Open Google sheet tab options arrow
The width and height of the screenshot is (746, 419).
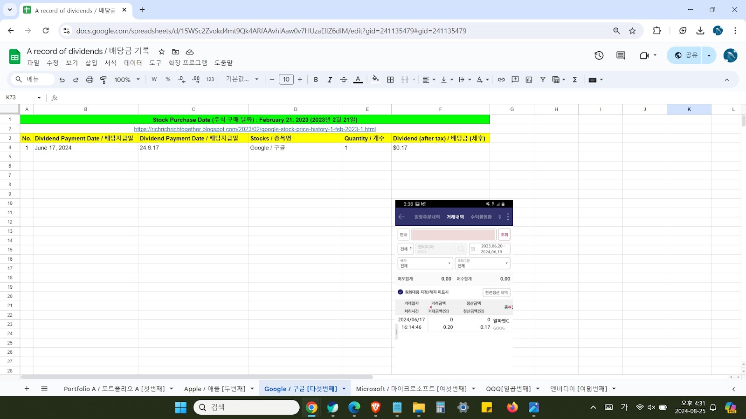(344, 389)
